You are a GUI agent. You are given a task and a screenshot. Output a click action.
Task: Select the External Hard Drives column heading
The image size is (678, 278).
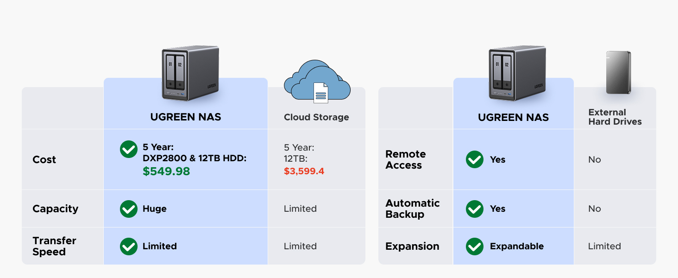615,117
